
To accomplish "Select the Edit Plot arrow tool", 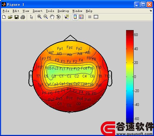I will tap(31, 17).
